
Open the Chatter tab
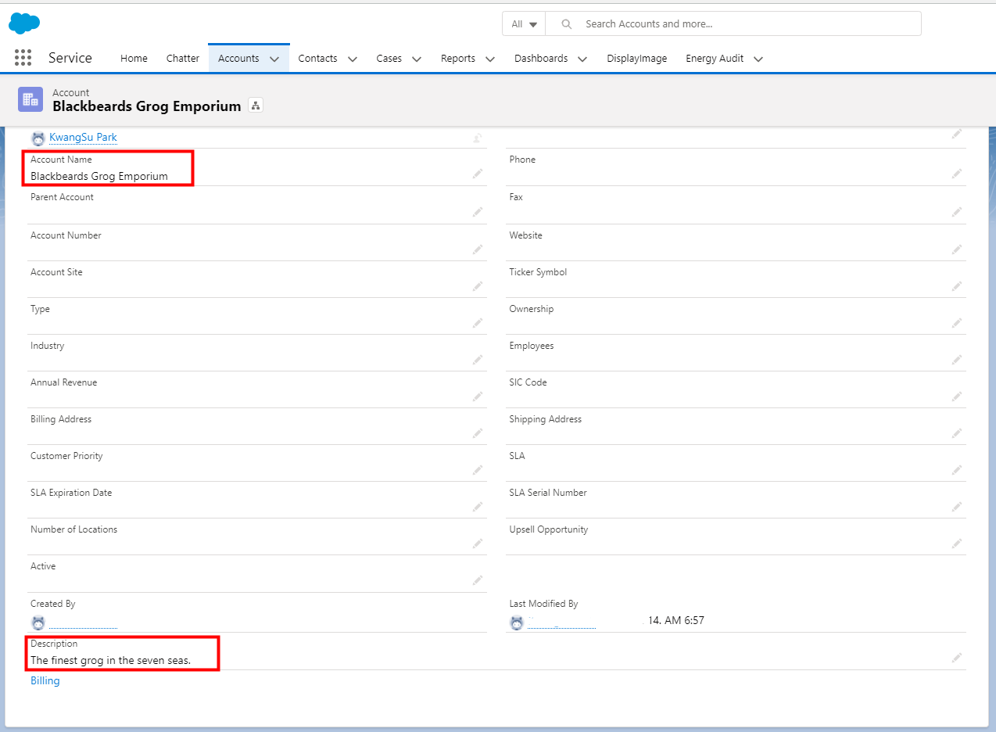coord(183,59)
